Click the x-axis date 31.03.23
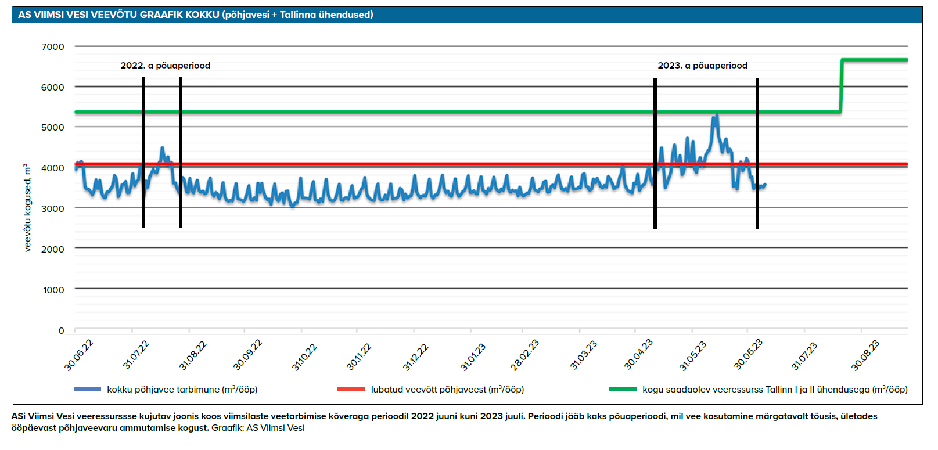 click(x=583, y=355)
